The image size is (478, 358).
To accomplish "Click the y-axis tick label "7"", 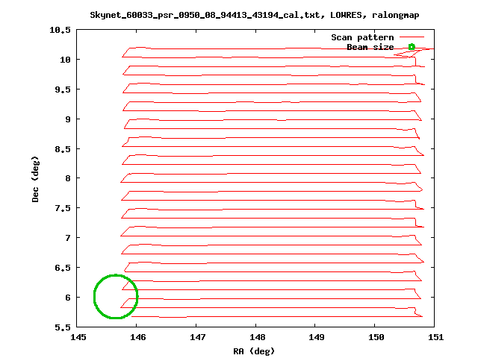I will [x=68, y=238].
